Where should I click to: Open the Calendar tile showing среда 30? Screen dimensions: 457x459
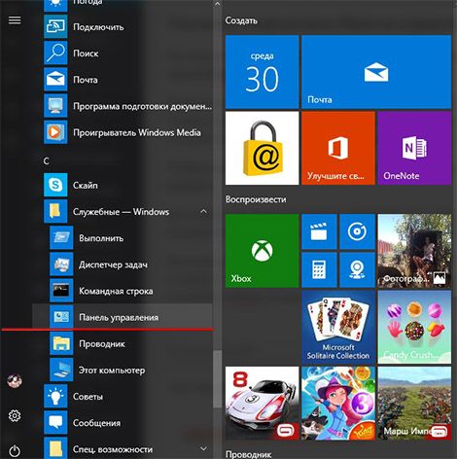tap(262, 72)
